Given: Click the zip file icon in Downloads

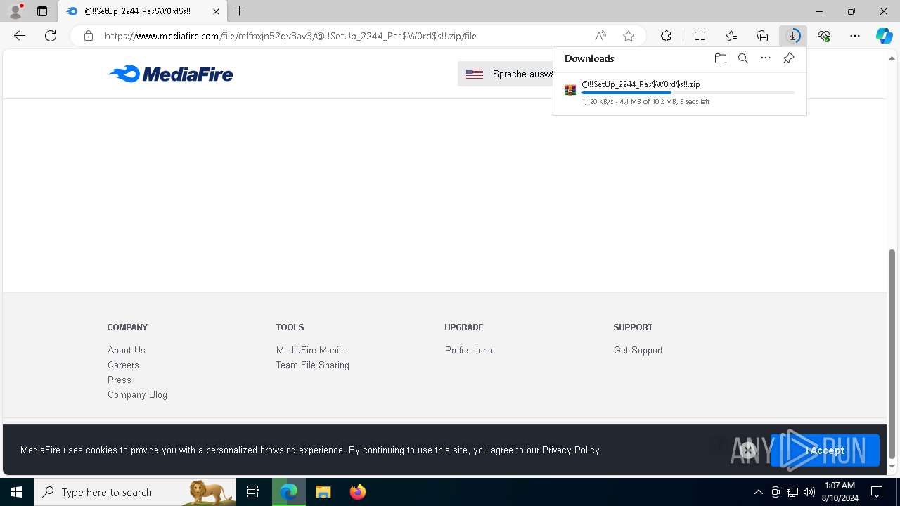Looking at the screenshot, I should (570, 90).
